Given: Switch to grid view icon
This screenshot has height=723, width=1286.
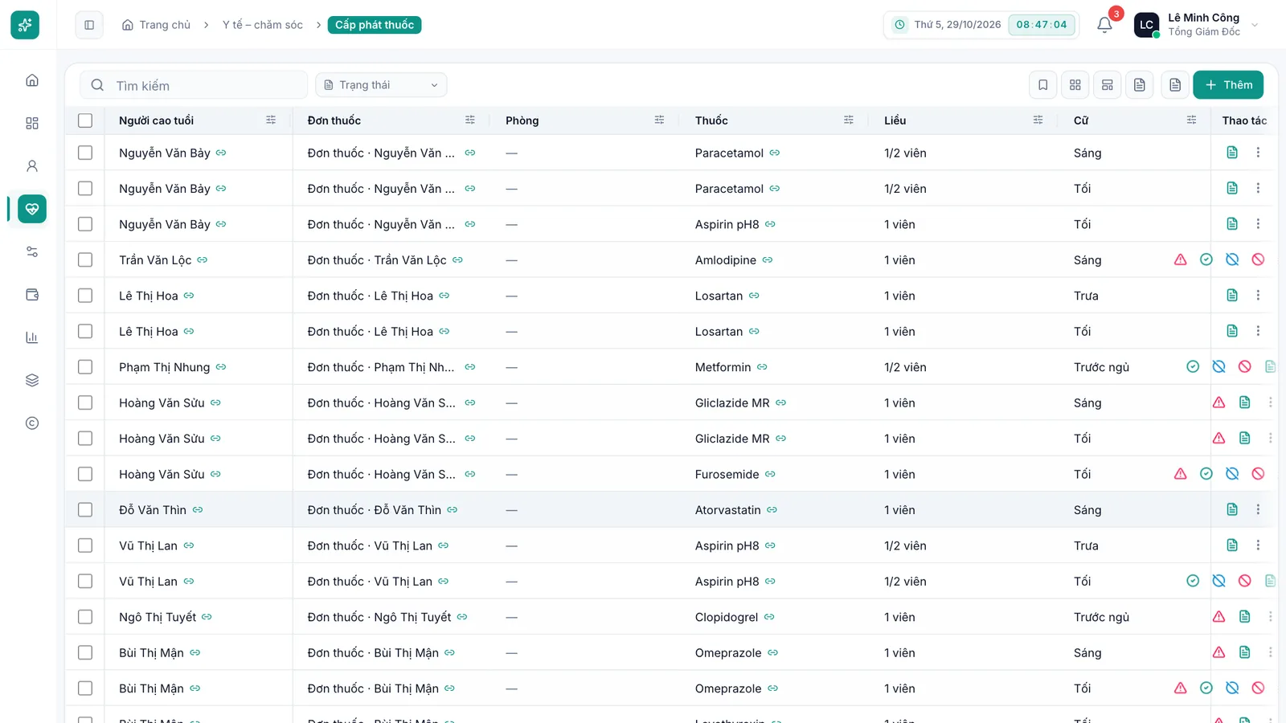Looking at the screenshot, I should pyautogui.click(x=1075, y=85).
